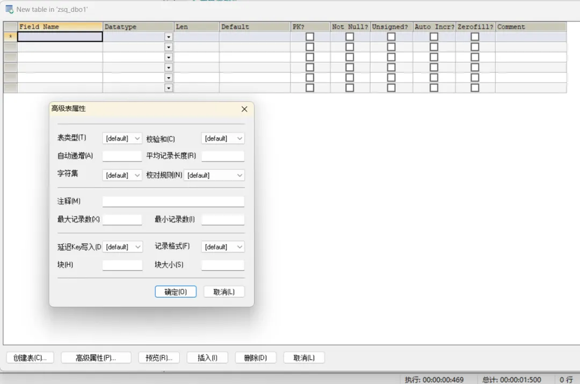Close the 高级表属性 dialog
The image size is (580, 384).
pyautogui.click(x=244, y=109)
